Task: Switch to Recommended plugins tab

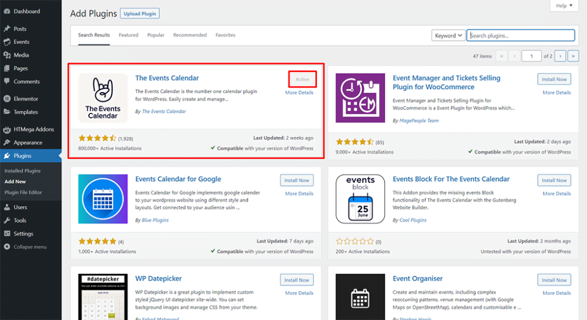Action: click(190, 35)
